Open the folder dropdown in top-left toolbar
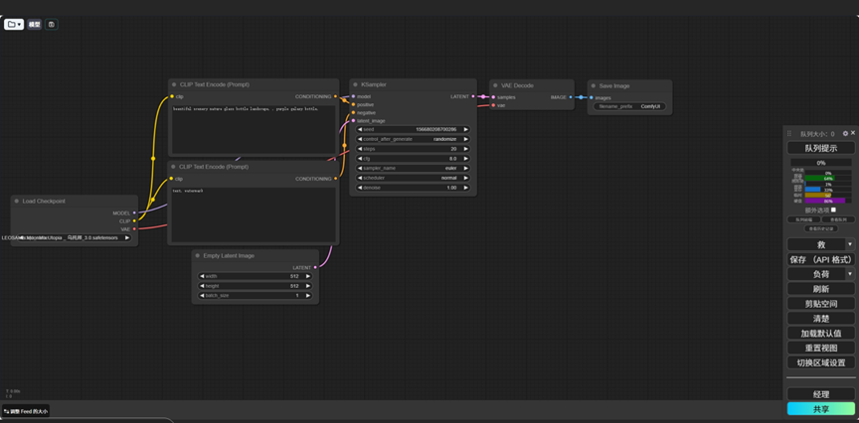The image size is (859, 423). point(14,24)
